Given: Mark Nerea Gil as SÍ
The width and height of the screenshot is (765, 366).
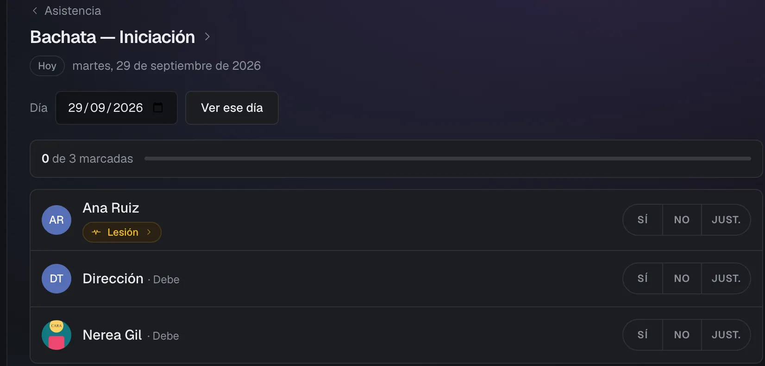Looking at the screenshot, I should pyautogui.click(x=643, y=335).
